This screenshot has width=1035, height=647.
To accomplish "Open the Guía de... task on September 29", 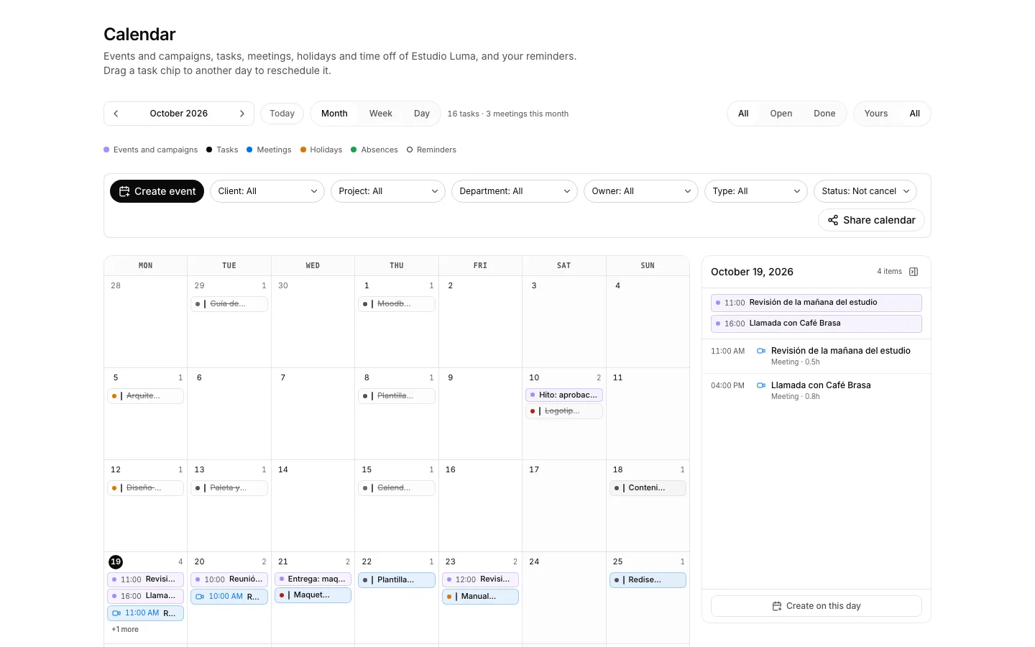I will point(229,304).
